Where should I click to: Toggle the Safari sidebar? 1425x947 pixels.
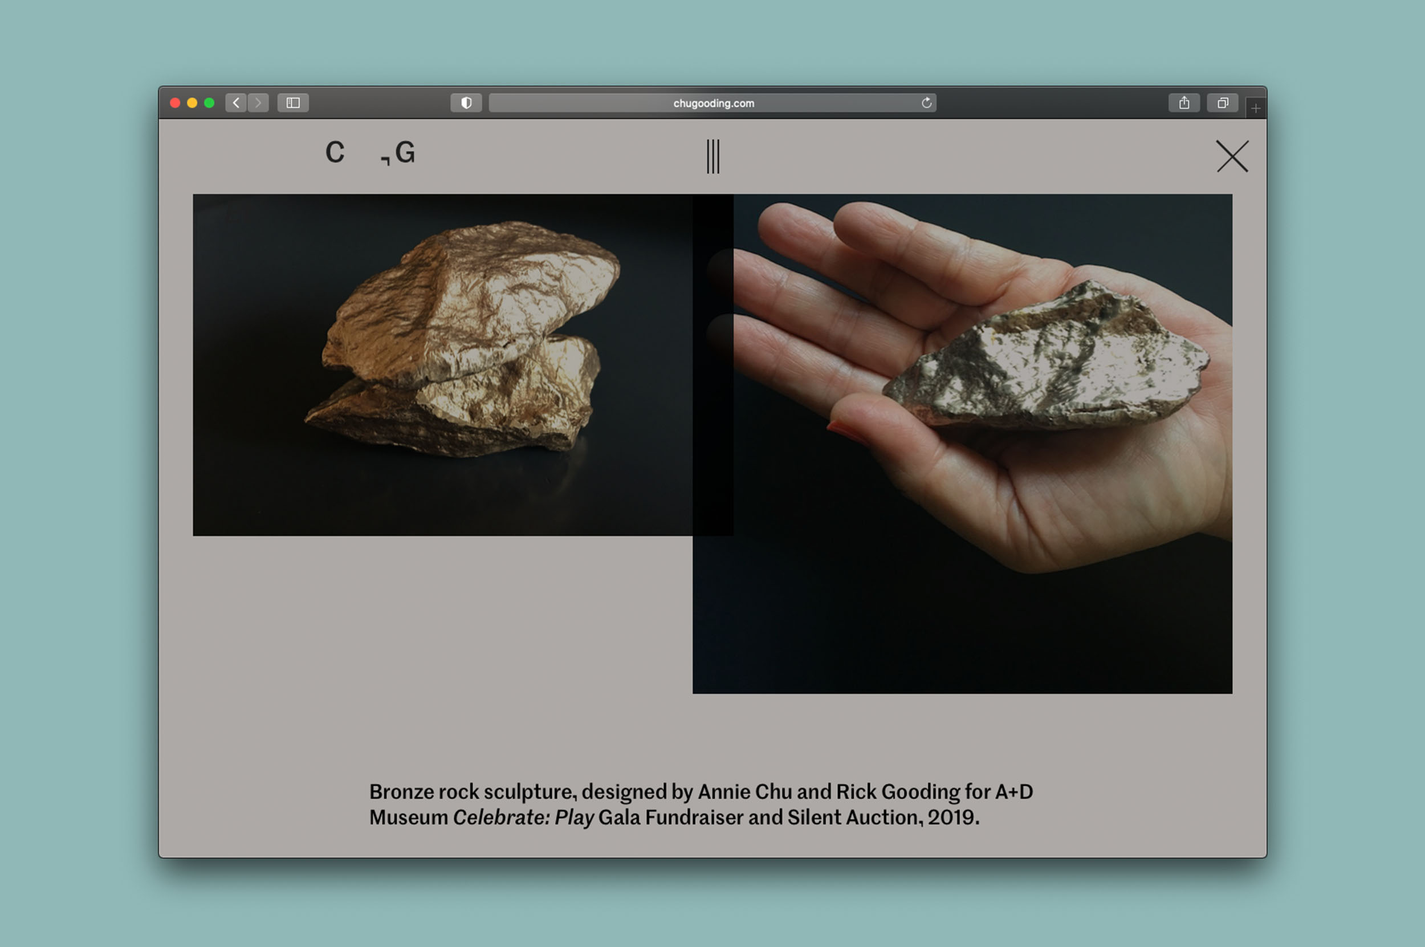pyautogui.click(x=293, y=103)
